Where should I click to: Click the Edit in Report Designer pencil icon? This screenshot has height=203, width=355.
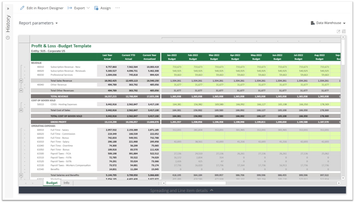[22, 8]
